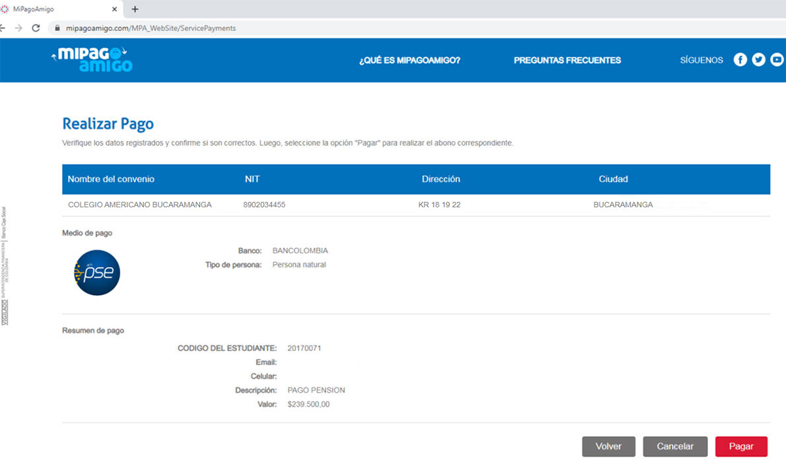The height and width of the screenshot is (462, 786).
Task: Select the Colegio Americano Bucaramanga table cell
Action: 140,205
